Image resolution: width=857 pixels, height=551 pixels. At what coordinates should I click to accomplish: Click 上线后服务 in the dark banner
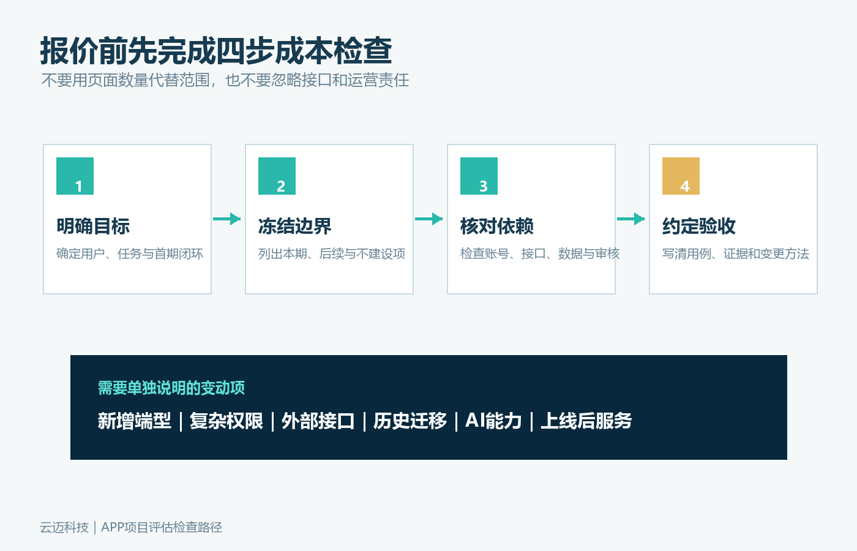(x=586, y=421)
